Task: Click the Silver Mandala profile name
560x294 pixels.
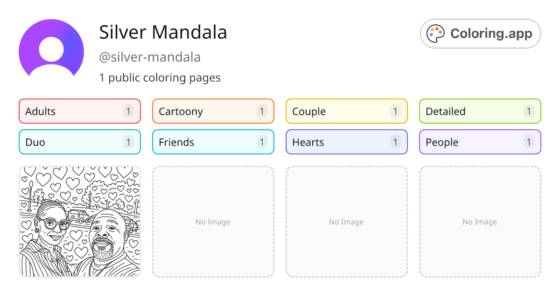Action: 163,32
